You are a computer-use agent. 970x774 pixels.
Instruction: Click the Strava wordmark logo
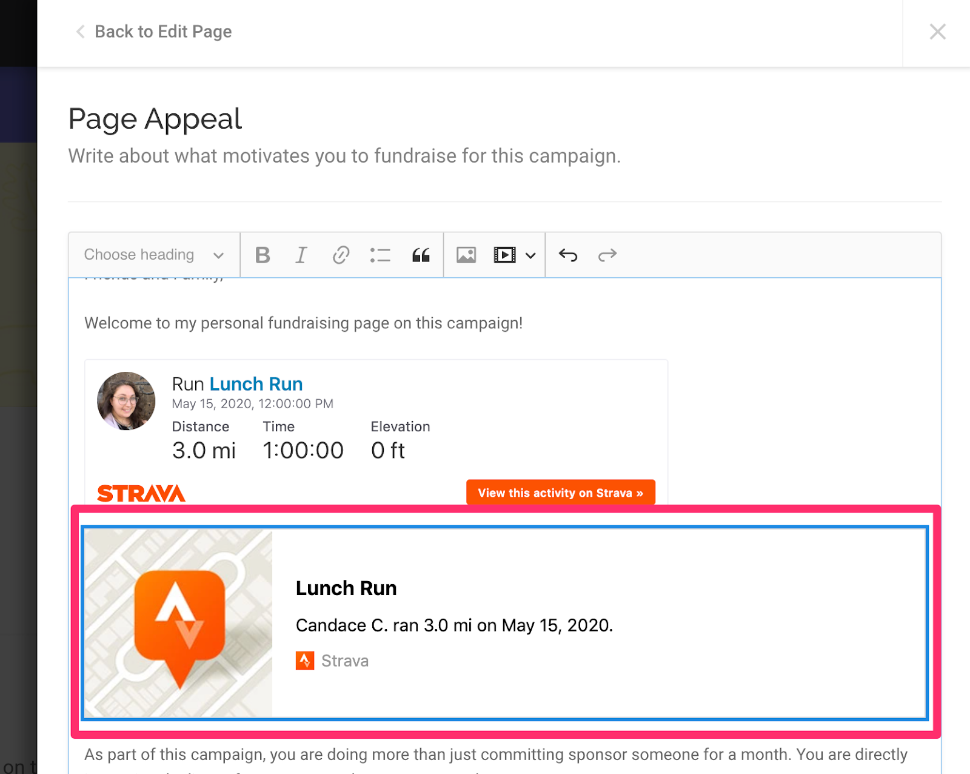point(141,494)
